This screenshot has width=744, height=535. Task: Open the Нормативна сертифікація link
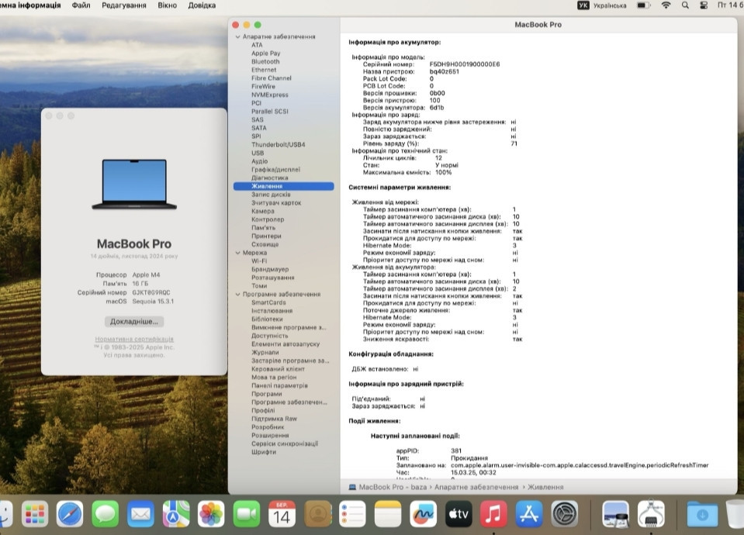pyautogui.click(x=134, y=340)
